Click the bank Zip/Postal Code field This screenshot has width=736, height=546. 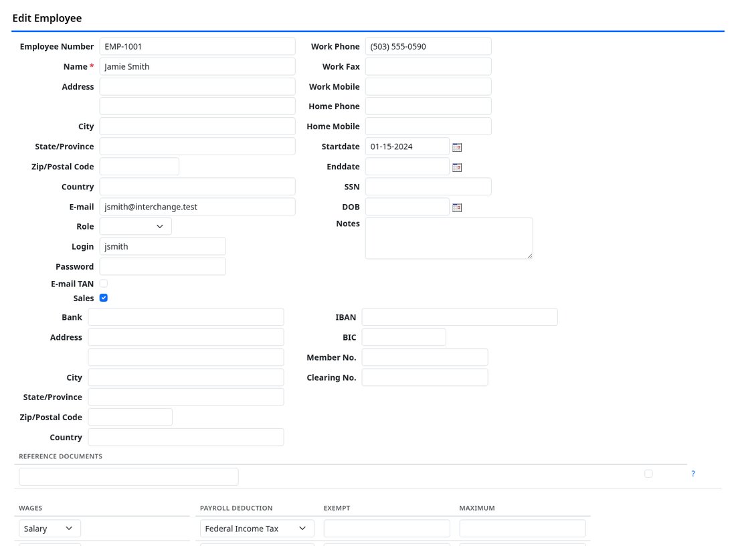click(130, 417)
